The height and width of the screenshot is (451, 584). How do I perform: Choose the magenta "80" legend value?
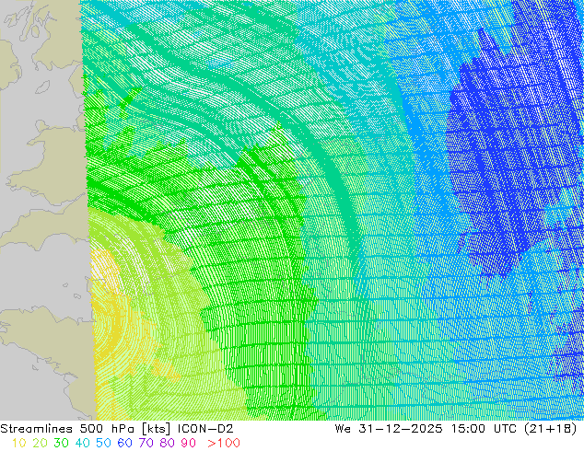(168, 443)
